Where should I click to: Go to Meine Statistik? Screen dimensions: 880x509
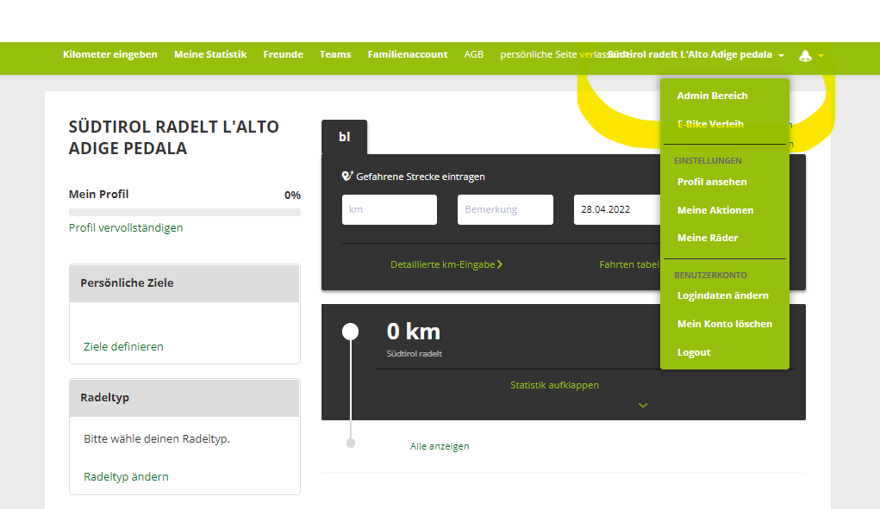click(x=210, y=54)
